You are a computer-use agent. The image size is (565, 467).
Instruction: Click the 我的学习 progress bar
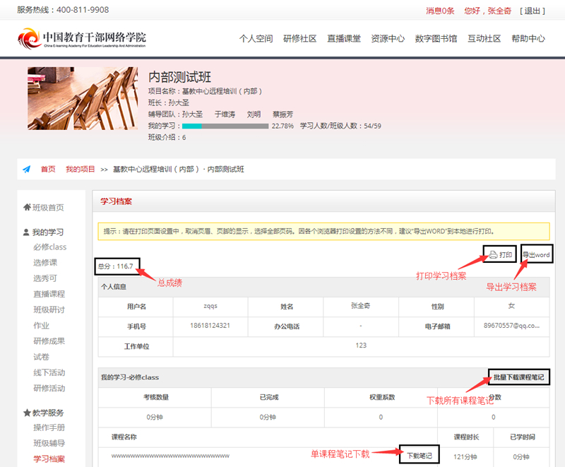[225, 126]
